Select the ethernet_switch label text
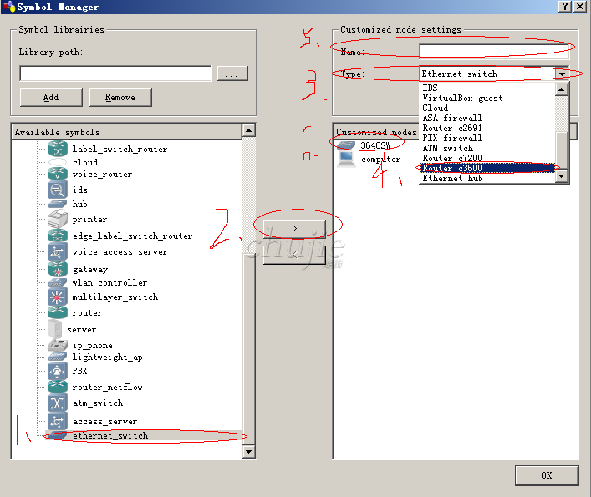The width and height of the screenshot is (591, 497). point(110,436)
